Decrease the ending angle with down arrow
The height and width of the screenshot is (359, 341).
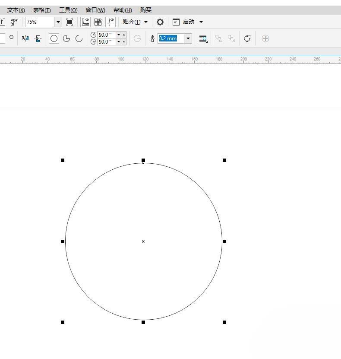(x=119, y=41)
